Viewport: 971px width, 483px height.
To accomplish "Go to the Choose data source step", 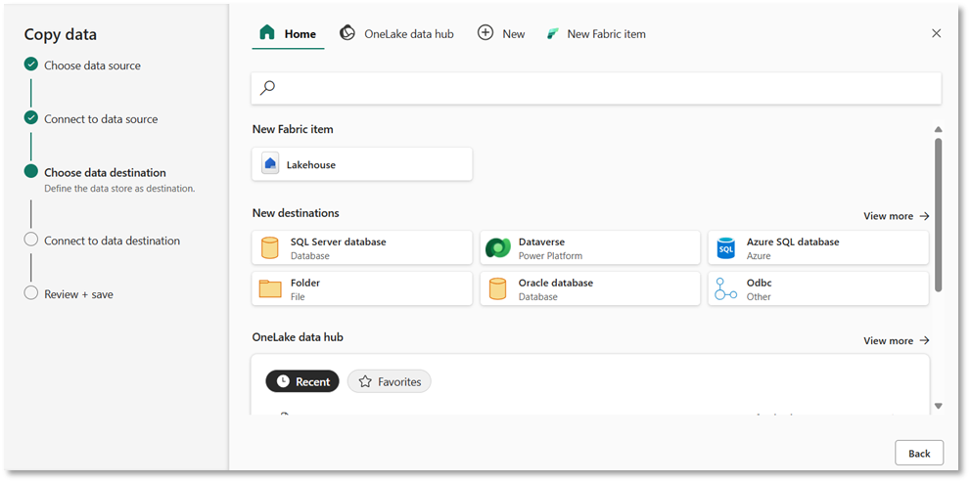I will tap(92, 66).
